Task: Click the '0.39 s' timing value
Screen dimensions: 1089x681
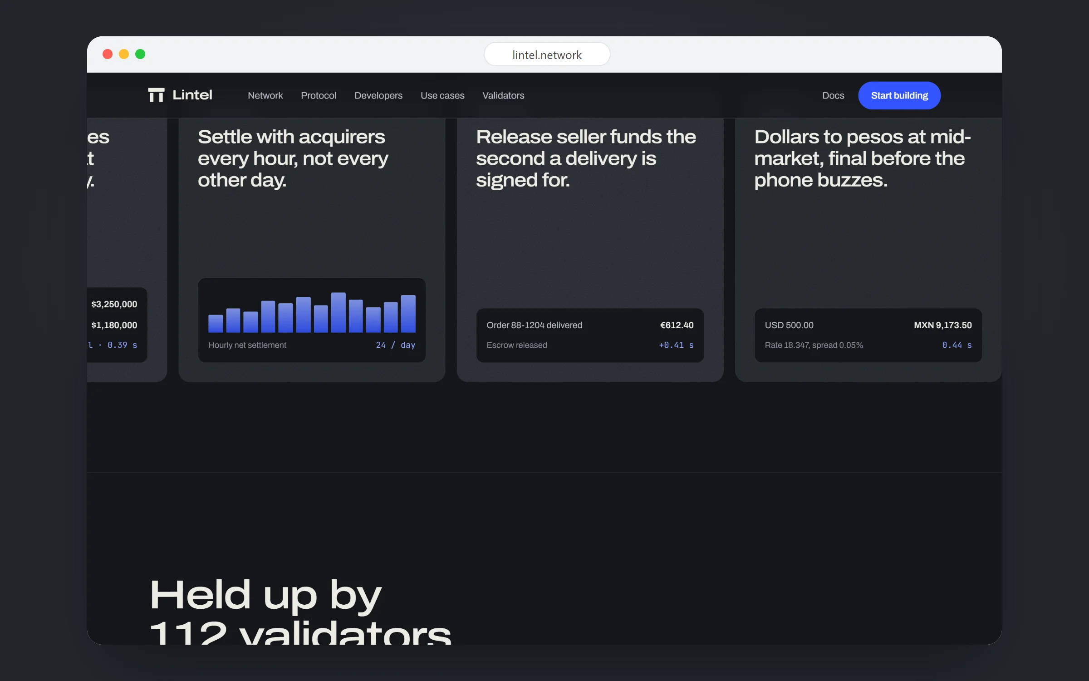Action: pyautogui.click(x=122, y=345)
